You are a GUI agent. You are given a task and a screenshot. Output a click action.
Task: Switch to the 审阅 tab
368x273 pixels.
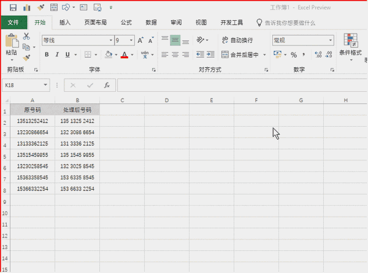176,23
